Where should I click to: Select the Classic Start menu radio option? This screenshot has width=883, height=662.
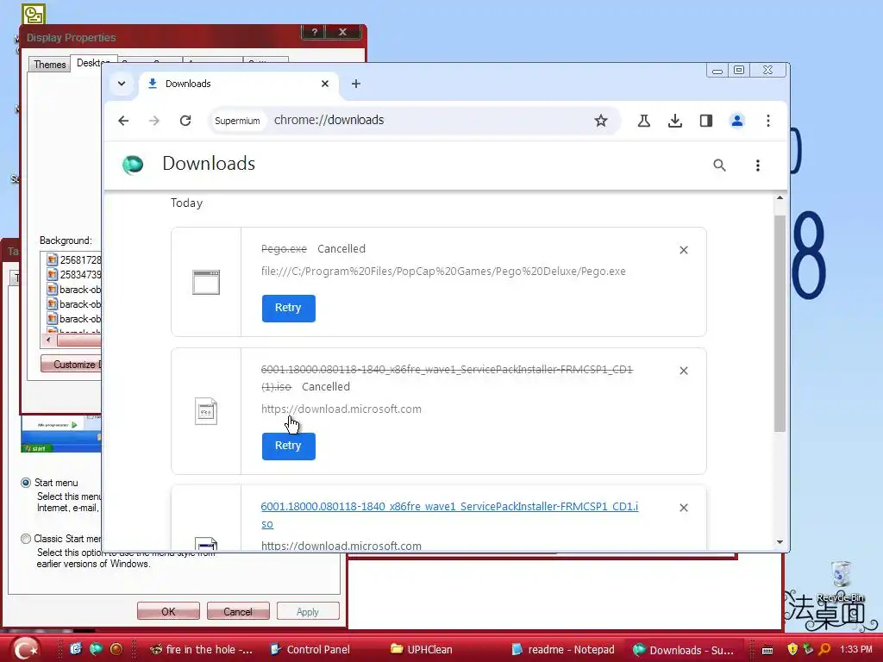click(x=26, y=539)
